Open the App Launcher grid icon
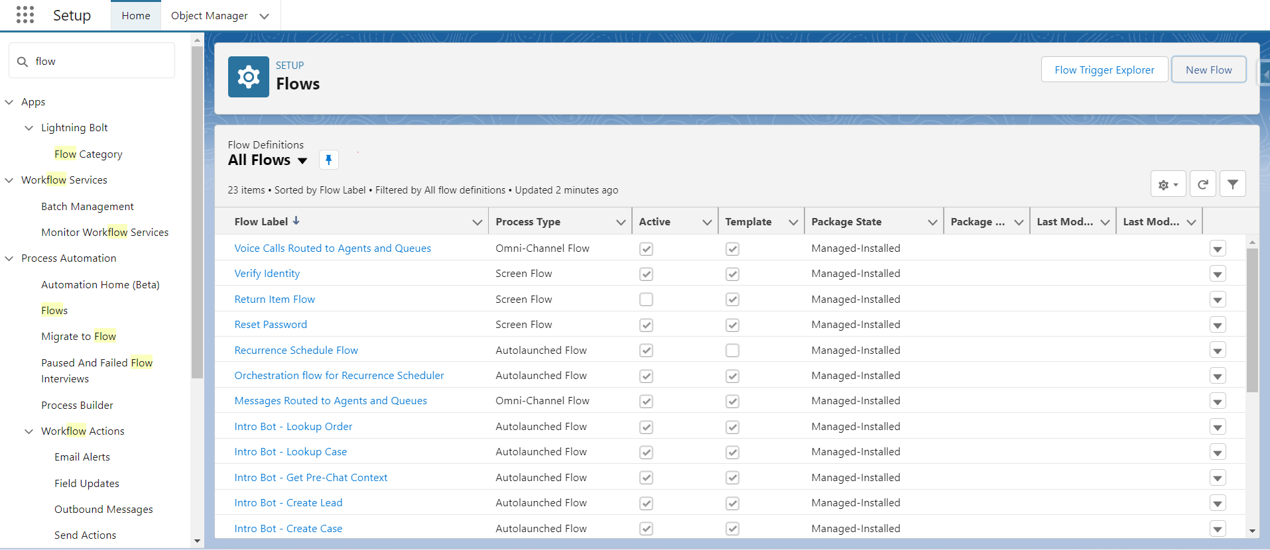 [x=25, y=15]
